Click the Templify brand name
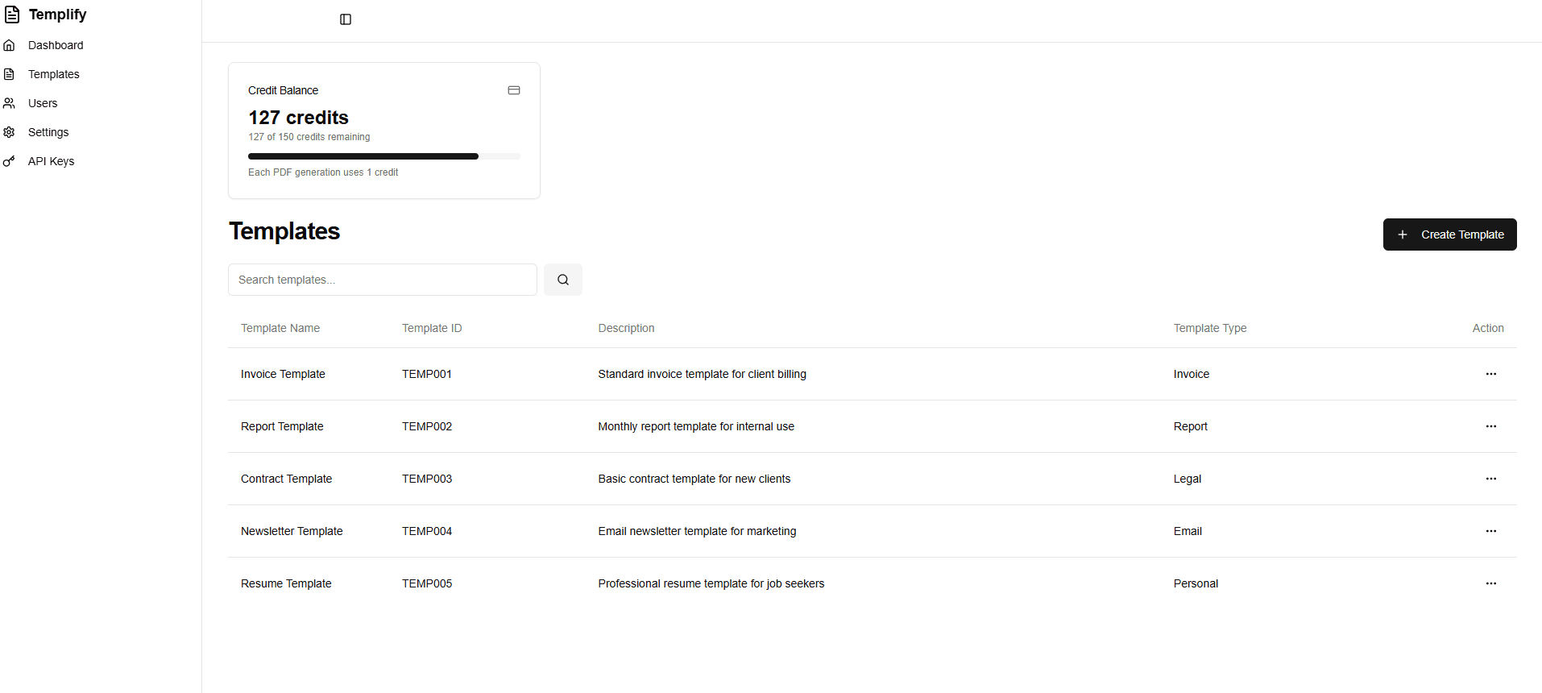The image size is (1542, 693). click(57, 15)
